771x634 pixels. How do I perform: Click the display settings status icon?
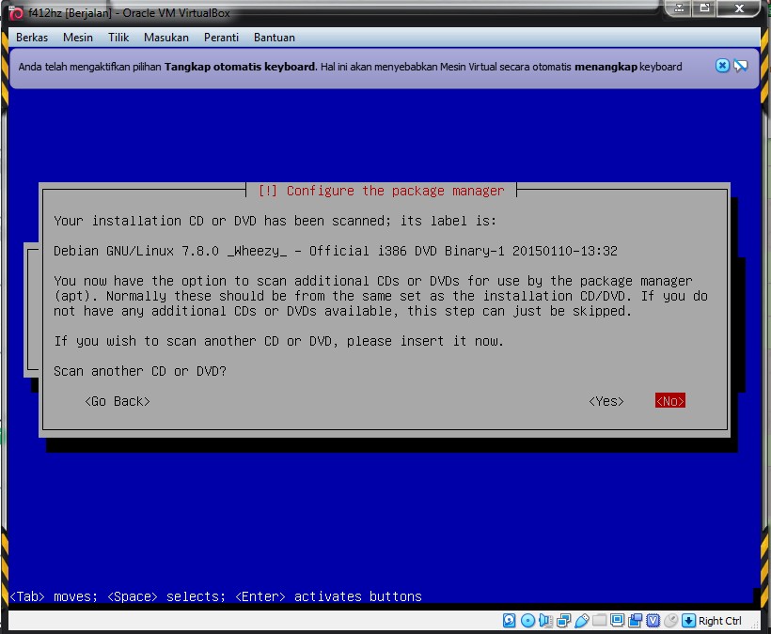(x=617, y=621)
